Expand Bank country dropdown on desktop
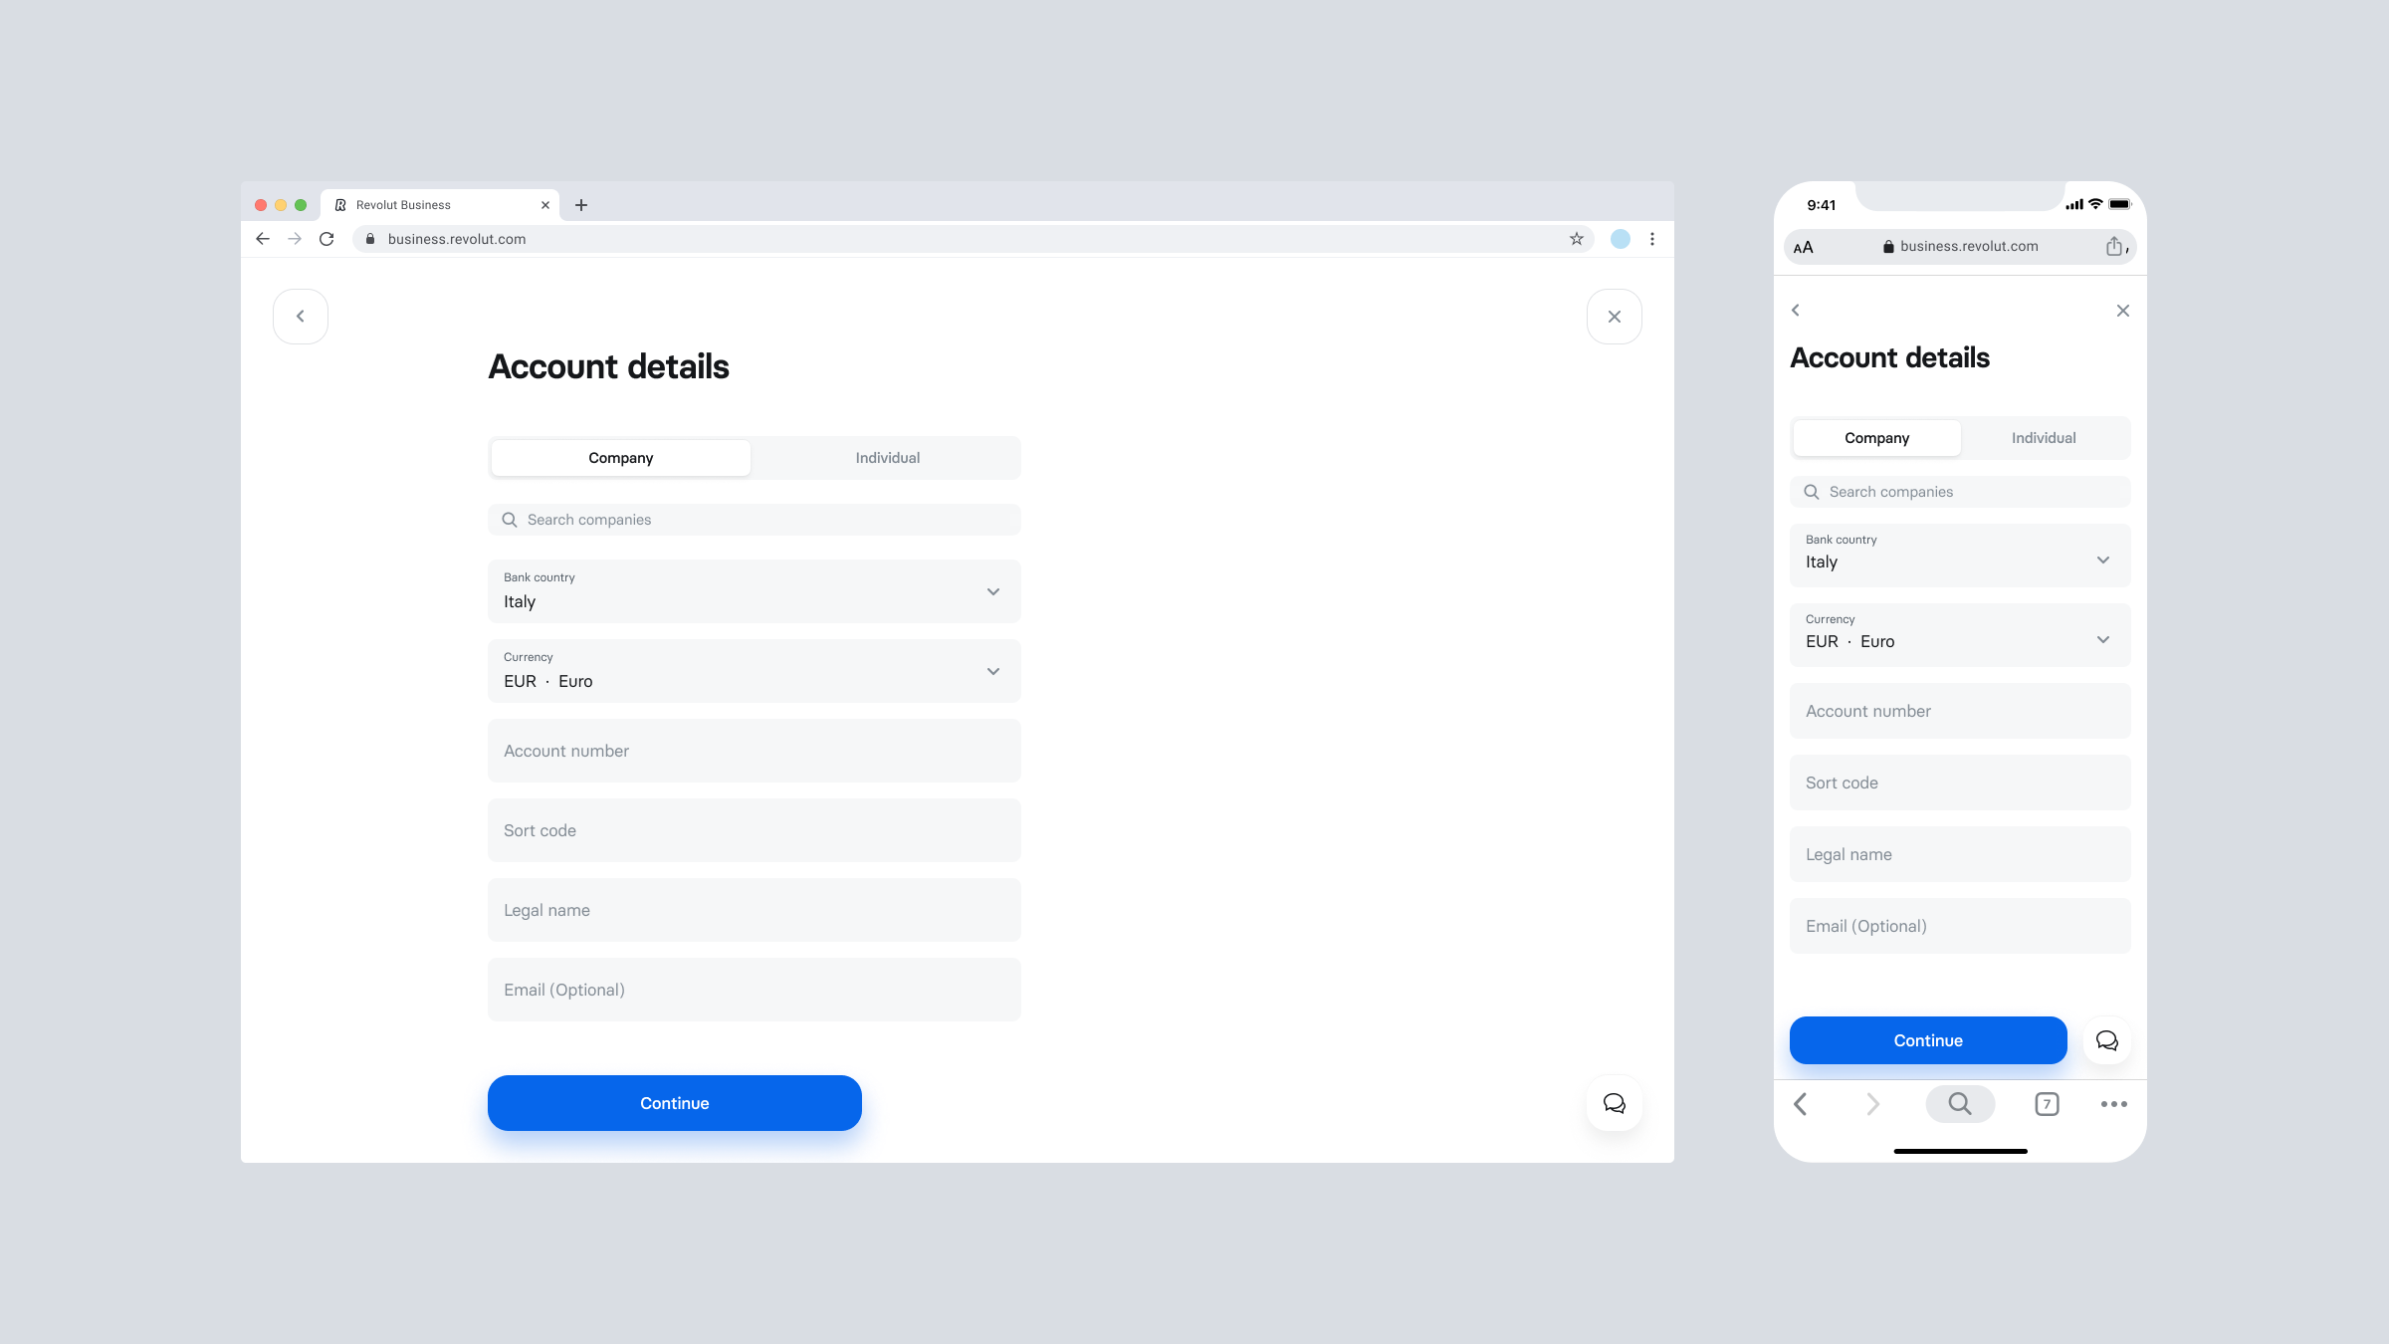Image resolution: width=2389 pixels, height=1344 pixels. pos(992,590)
